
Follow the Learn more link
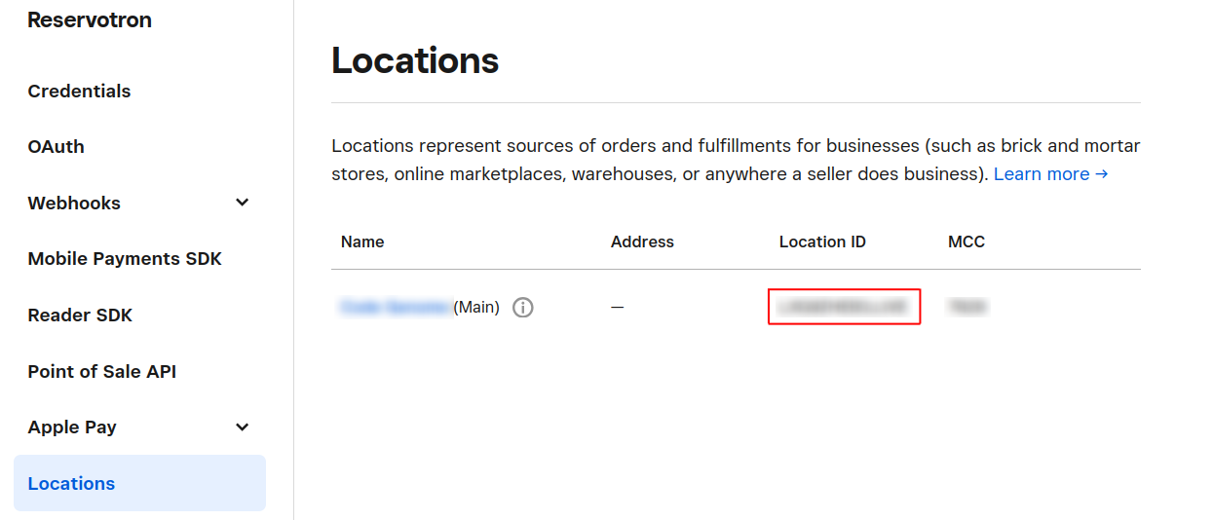(x=1050, y=174)
